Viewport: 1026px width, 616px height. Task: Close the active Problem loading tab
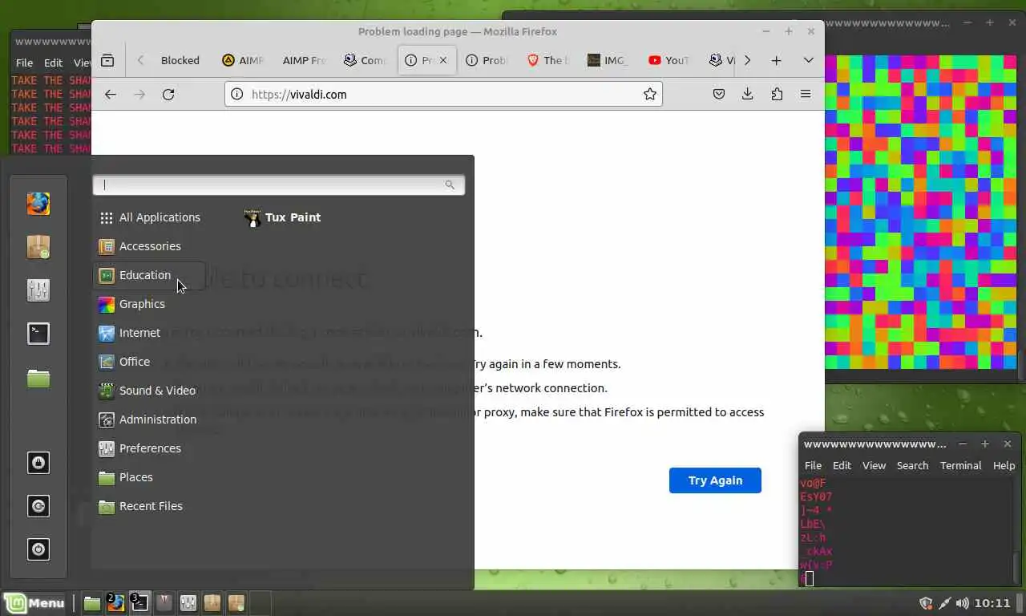click(443, 60)
